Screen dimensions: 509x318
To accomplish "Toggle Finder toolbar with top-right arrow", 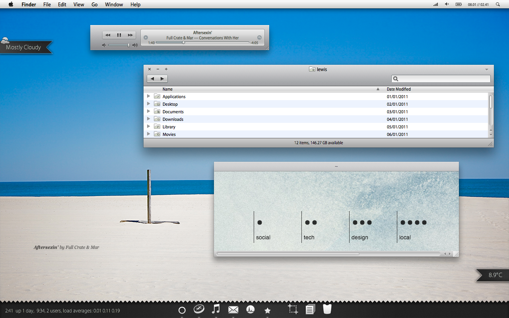I will [x=486, y=70].
